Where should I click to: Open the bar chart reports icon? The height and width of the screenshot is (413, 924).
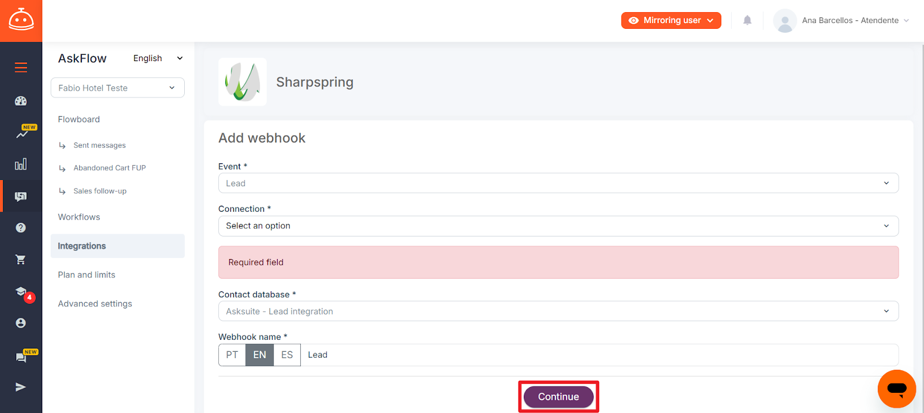(21, 164)
